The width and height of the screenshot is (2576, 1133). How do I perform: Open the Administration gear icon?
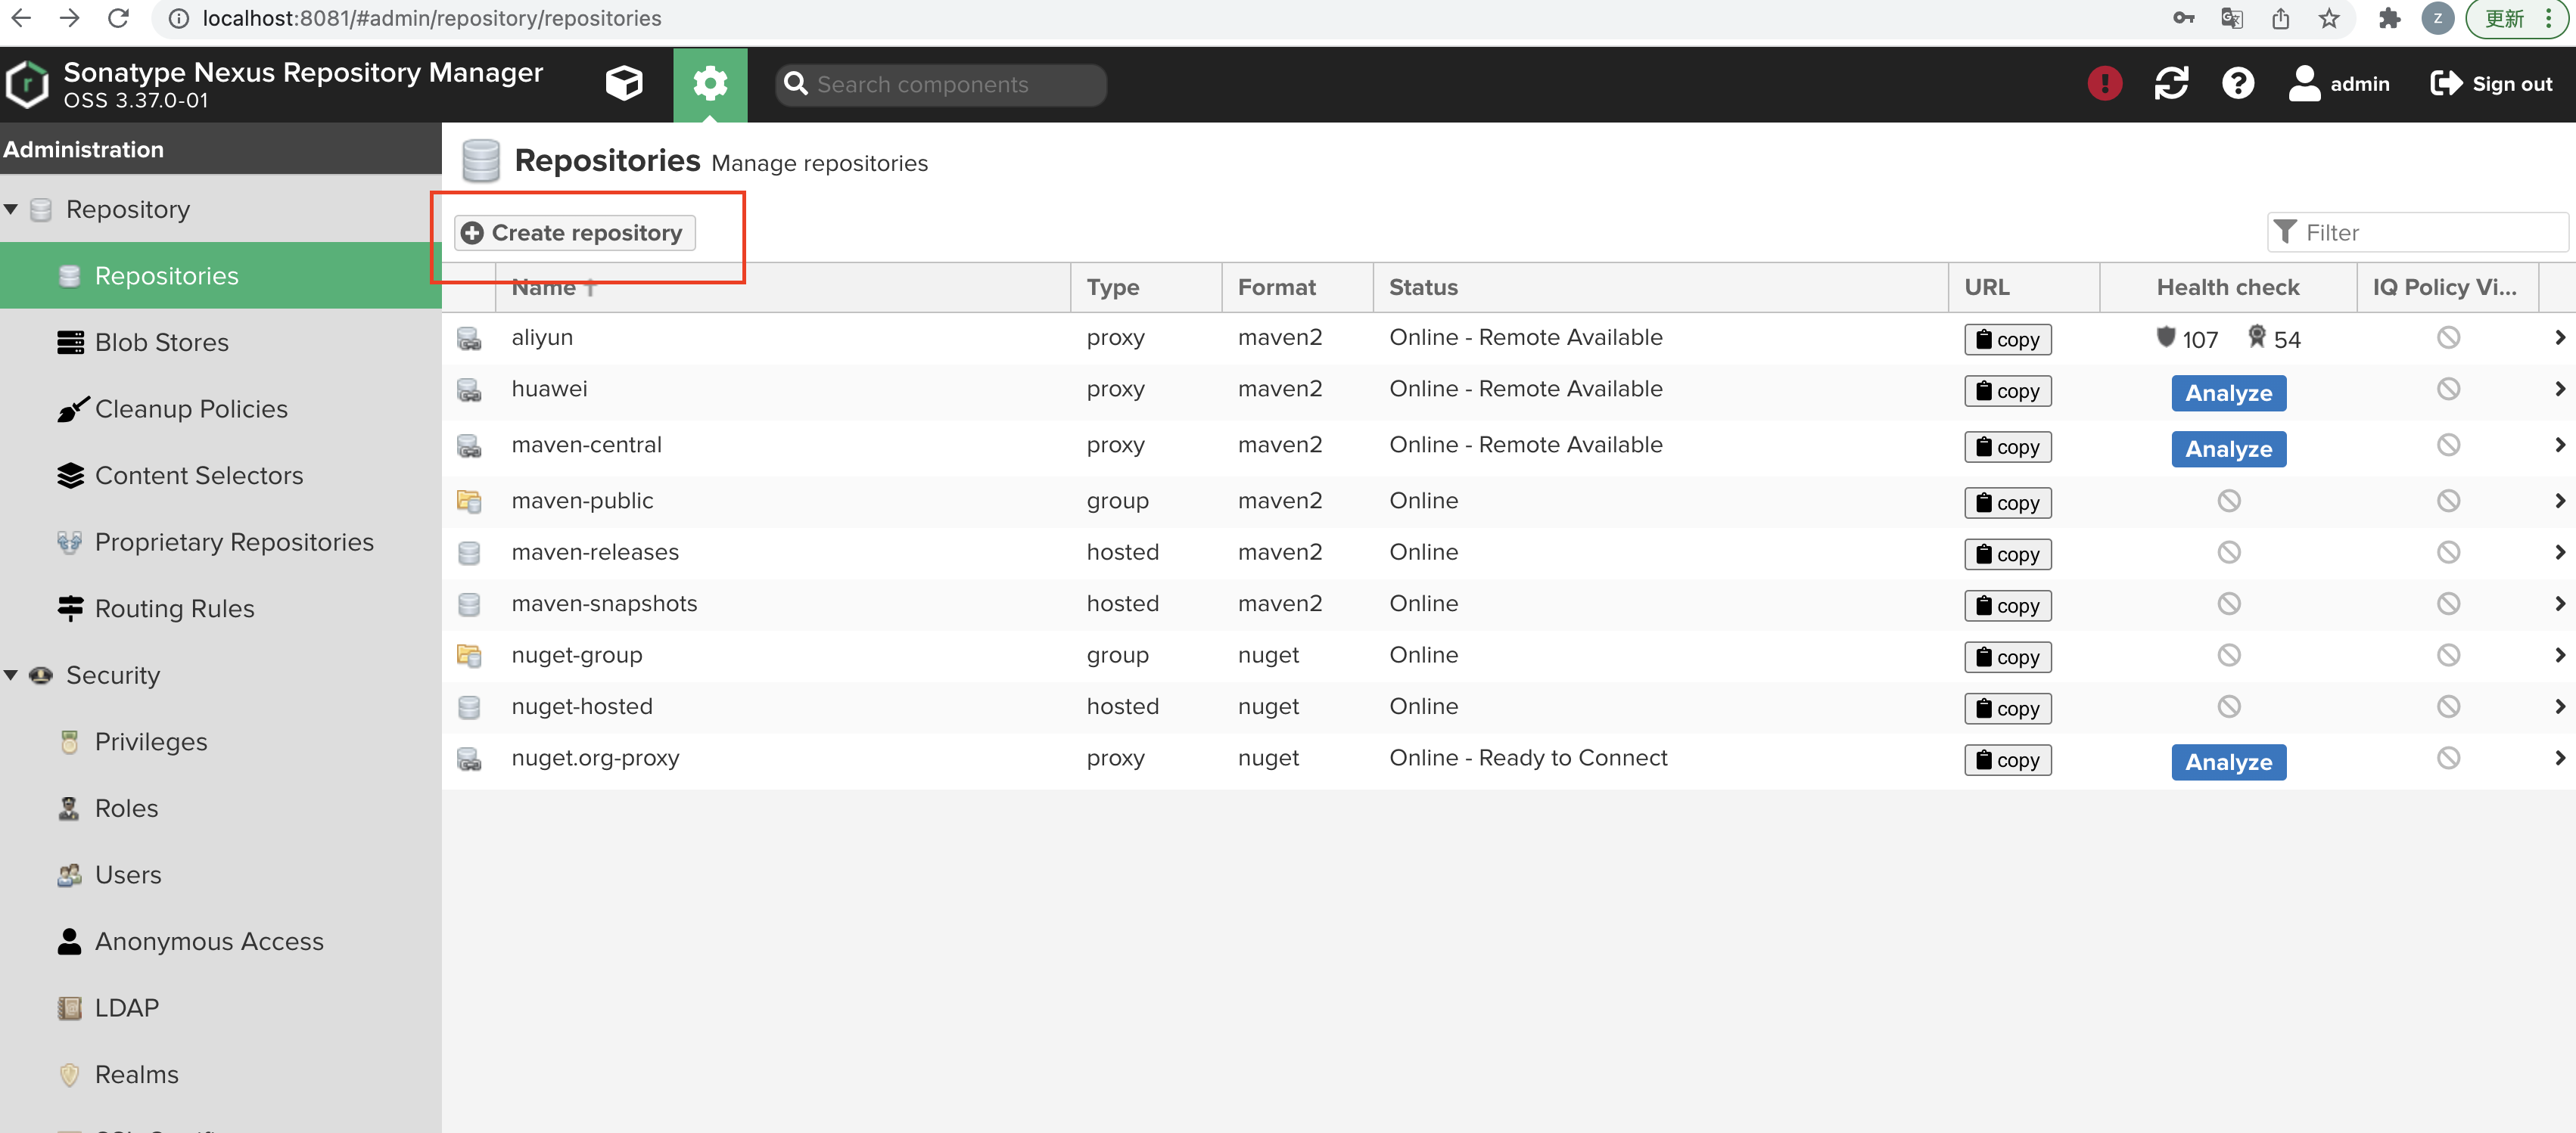[710, 84]
